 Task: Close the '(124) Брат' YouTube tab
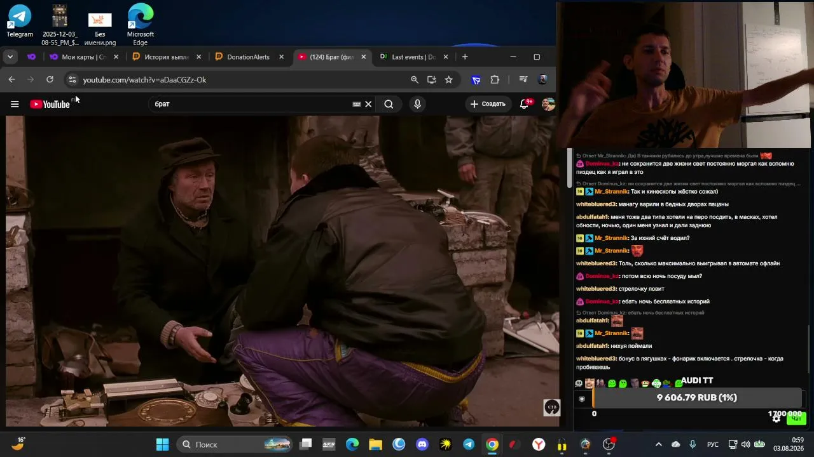point(364,57)
